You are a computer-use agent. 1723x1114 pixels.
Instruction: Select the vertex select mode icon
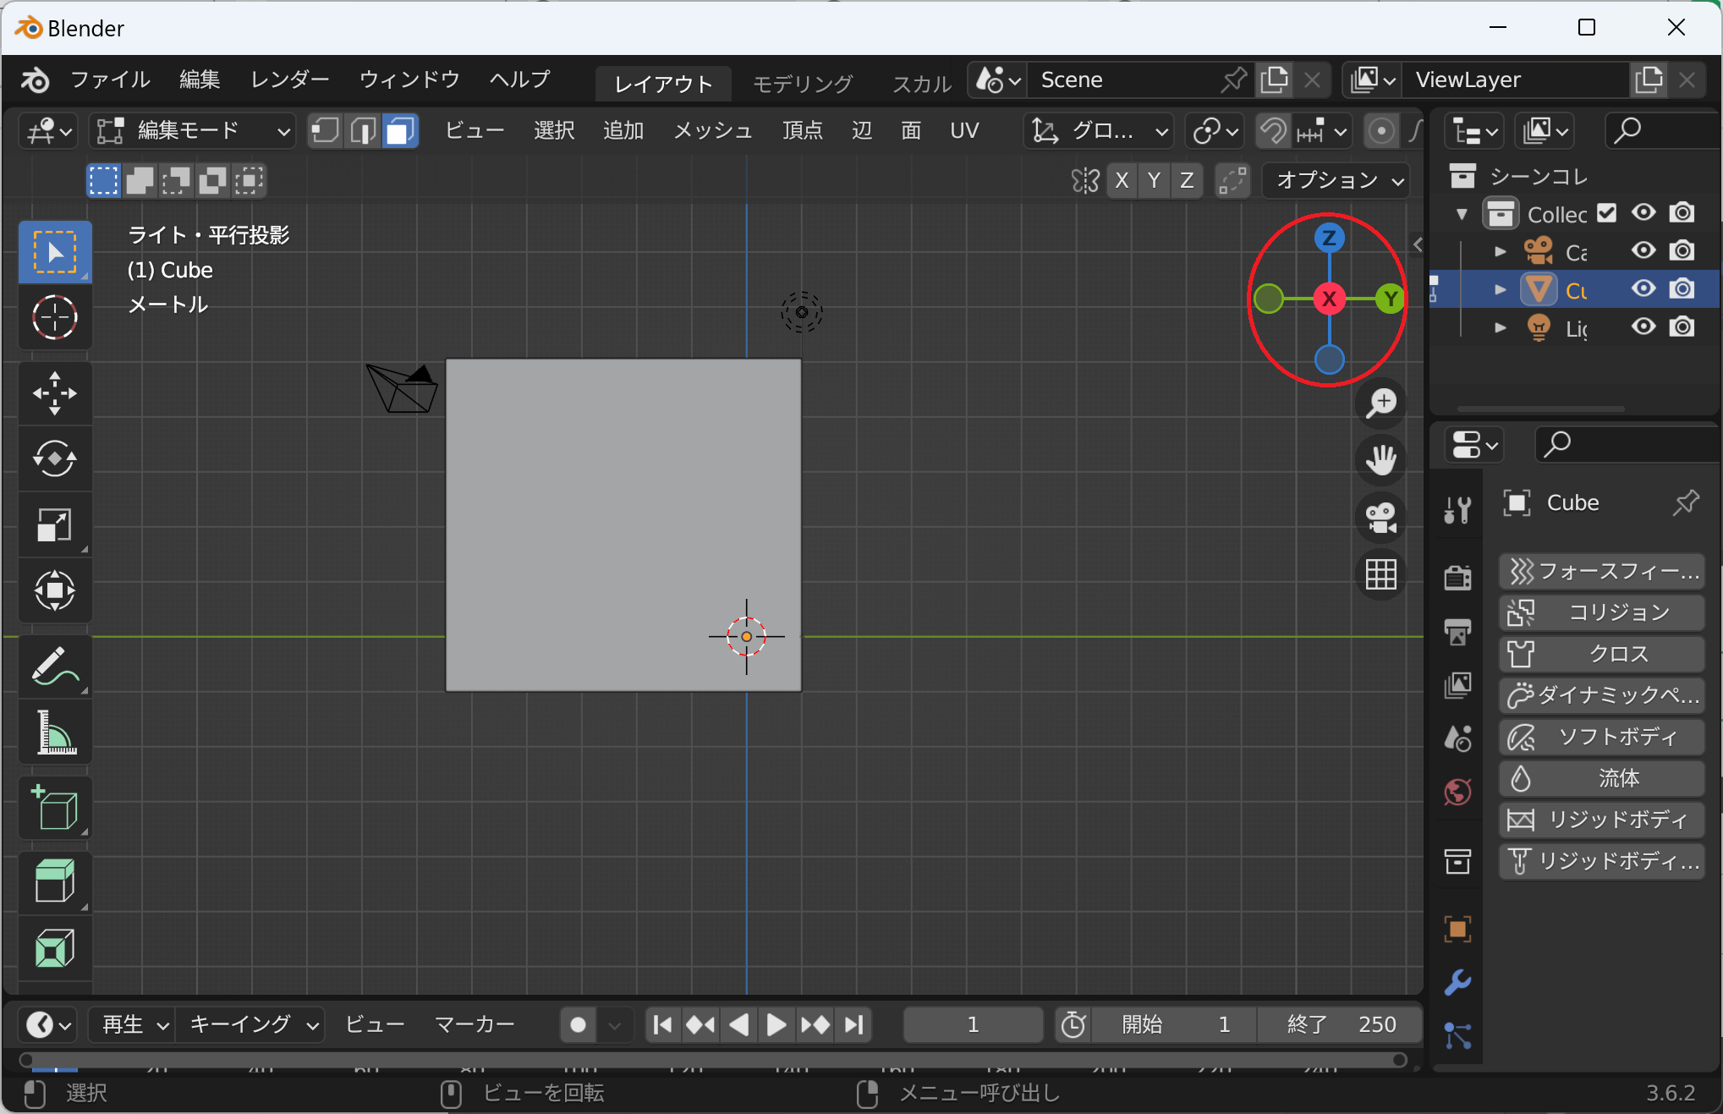tap(324, 131)
